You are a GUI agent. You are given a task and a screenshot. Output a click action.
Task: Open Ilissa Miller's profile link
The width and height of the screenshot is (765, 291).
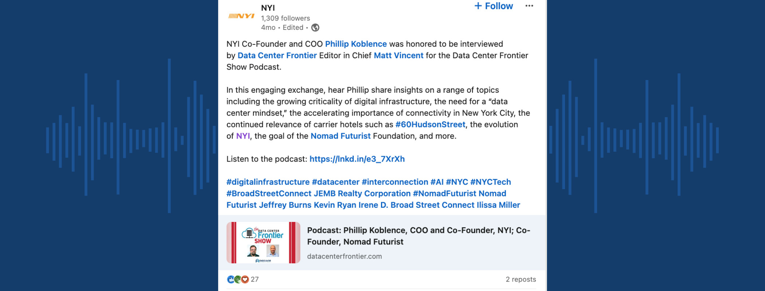[498, 205]
